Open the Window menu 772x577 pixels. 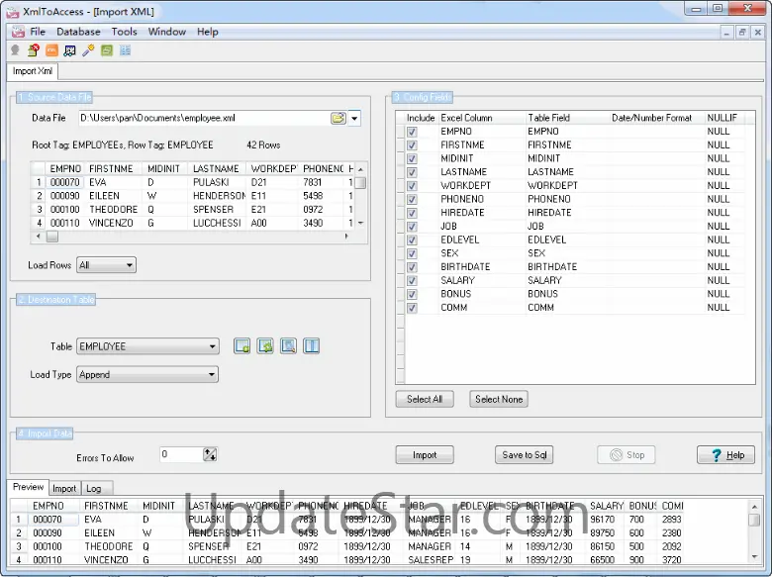tap(167, 32)
